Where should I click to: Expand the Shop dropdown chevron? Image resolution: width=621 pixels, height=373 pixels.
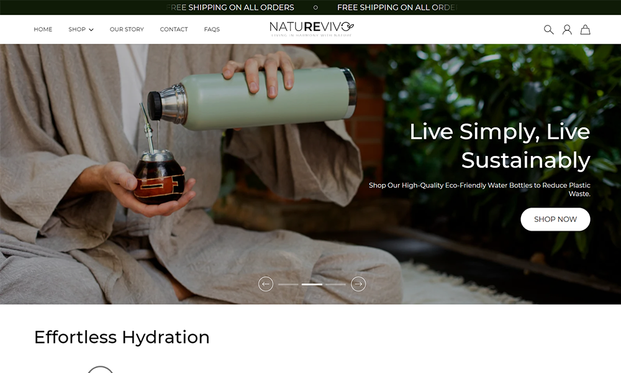pyautogui.click(x=91, y=30)
